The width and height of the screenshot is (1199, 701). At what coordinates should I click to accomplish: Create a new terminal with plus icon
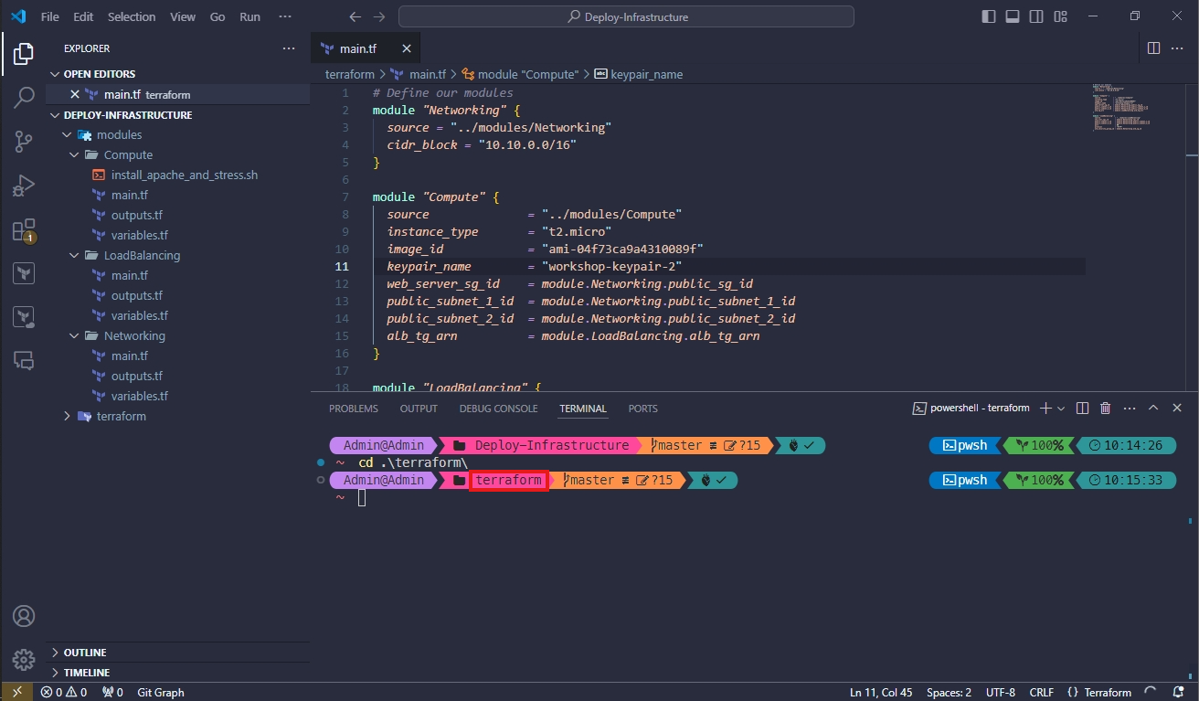coord(1046,409)
